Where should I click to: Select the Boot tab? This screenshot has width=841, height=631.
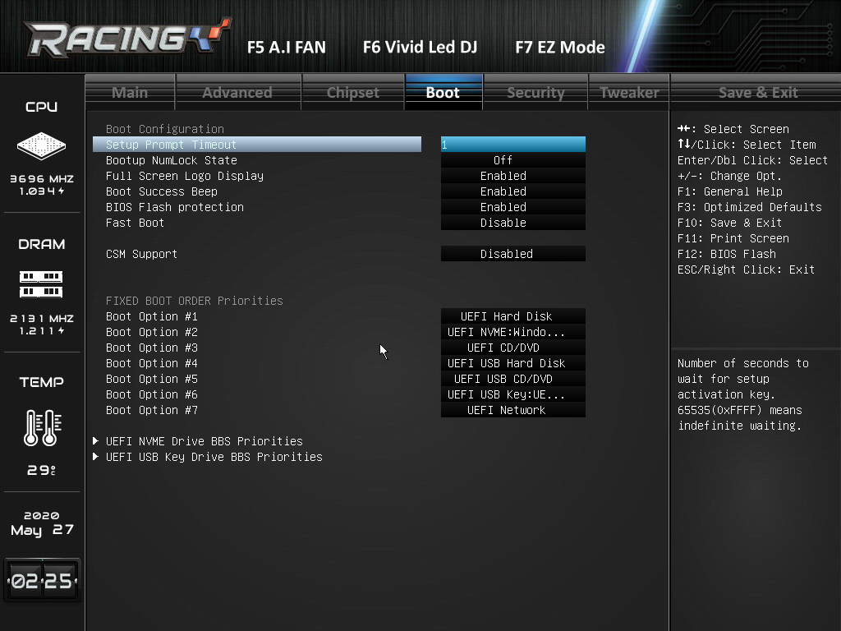point(443,92)
